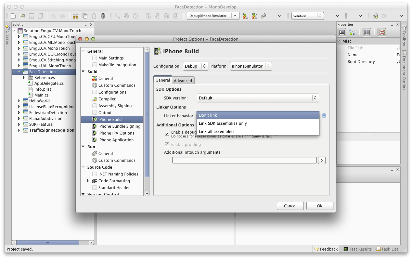This screenshot has height=259, width=412.
Task: Open the Document Outline side pad
Action: (404, 70)
